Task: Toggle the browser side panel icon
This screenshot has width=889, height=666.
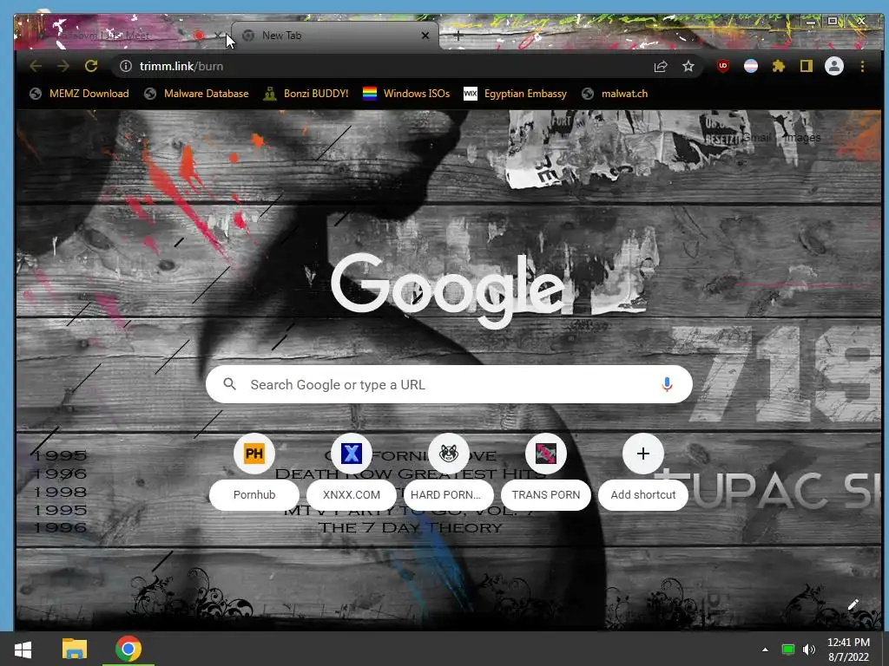Action: click(807, 66)
